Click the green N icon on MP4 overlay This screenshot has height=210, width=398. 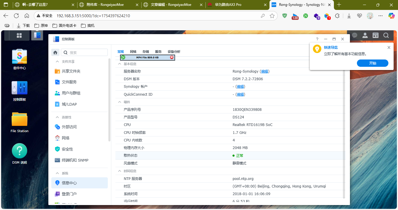click(123, 57)
